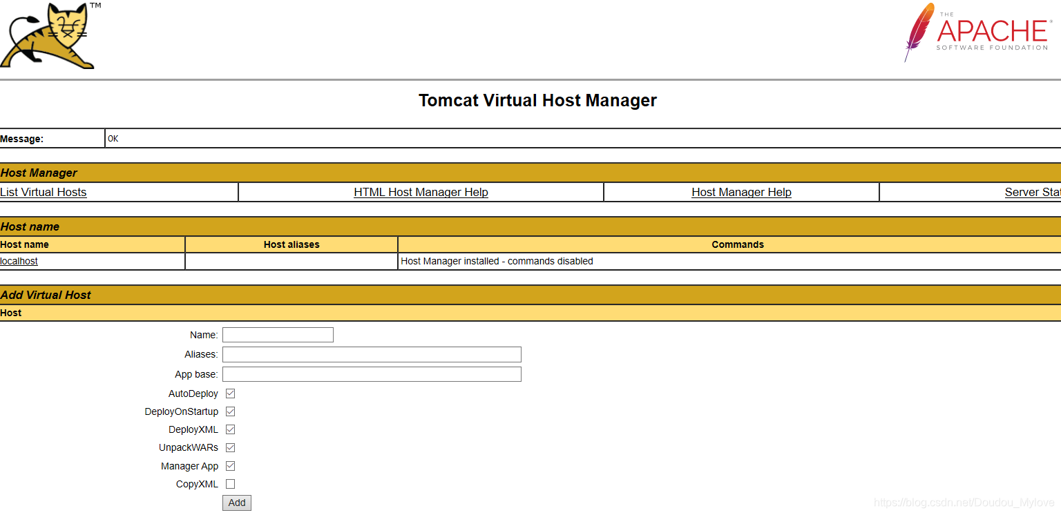Toggle the DeployXML checkbox
The image size is (1061, 515).
coord(230,429)
